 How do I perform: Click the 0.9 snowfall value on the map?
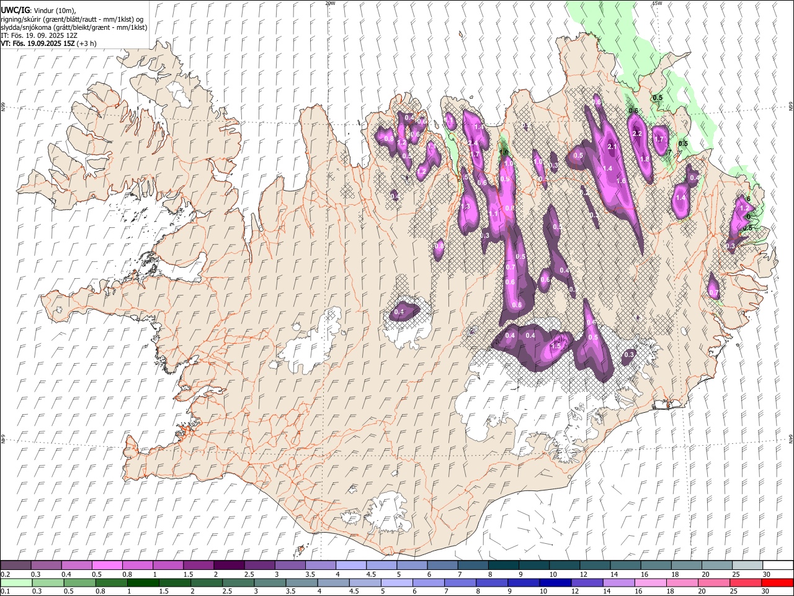click(505, 179)
